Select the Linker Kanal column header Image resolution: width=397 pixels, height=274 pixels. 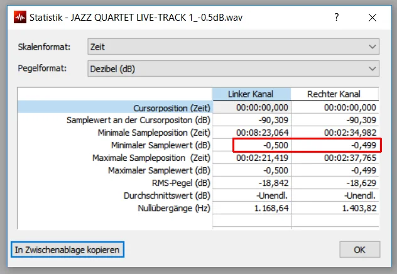click(251, 94)
